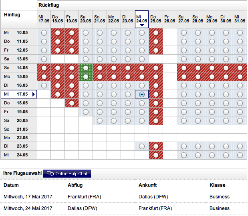Select the highlighted Mi 17.05 outbound row header

pyautogui.click(x=16, y=94)
